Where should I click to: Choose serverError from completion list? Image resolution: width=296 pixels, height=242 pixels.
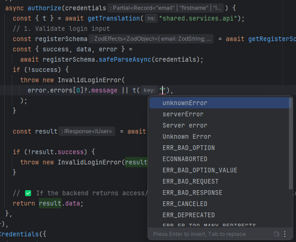(219, 114)
